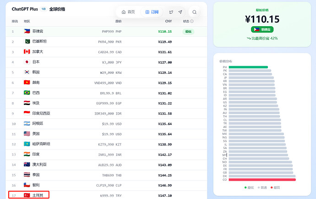This screenshot has height=199, width=316.
Task: Click the ₩29,000 KRW original price
Action: (111, 72)
